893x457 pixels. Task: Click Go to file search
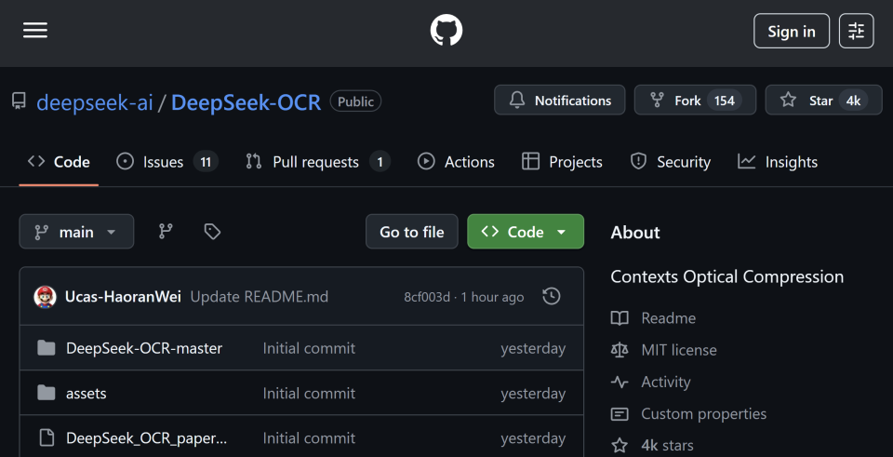click(x=412, y=232)
